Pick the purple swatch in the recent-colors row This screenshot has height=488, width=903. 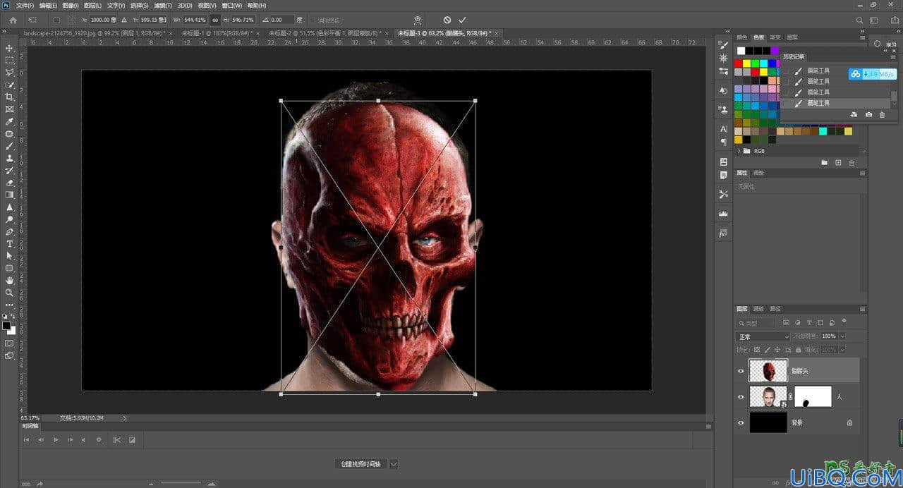point(775,51)
